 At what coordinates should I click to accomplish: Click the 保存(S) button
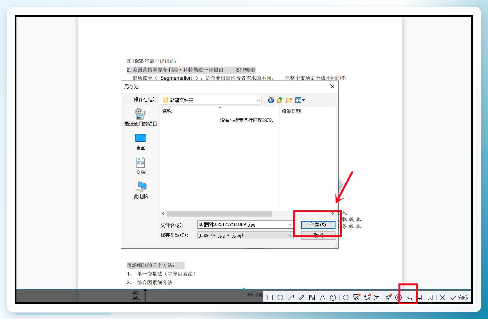click(318, 225)
